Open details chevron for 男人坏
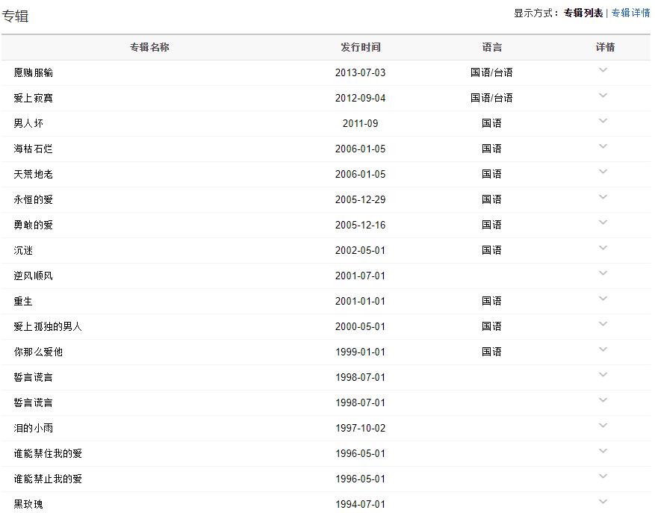Viewport: 655px width, 513px height. click(603, 121)
